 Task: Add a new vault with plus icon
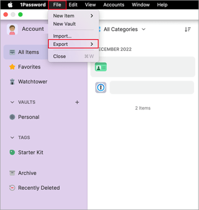coord(77,102)
